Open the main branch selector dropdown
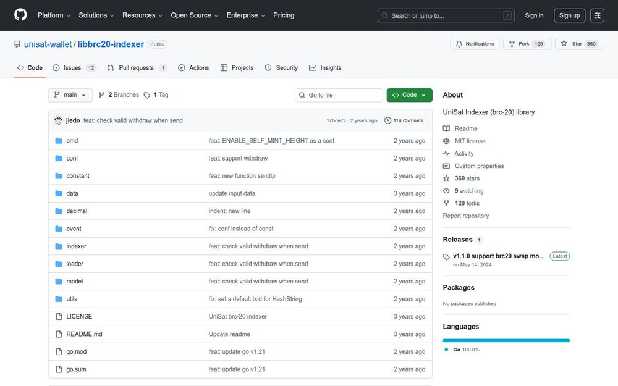Screen dimensions: 618x386 click(x=70, y=95)
